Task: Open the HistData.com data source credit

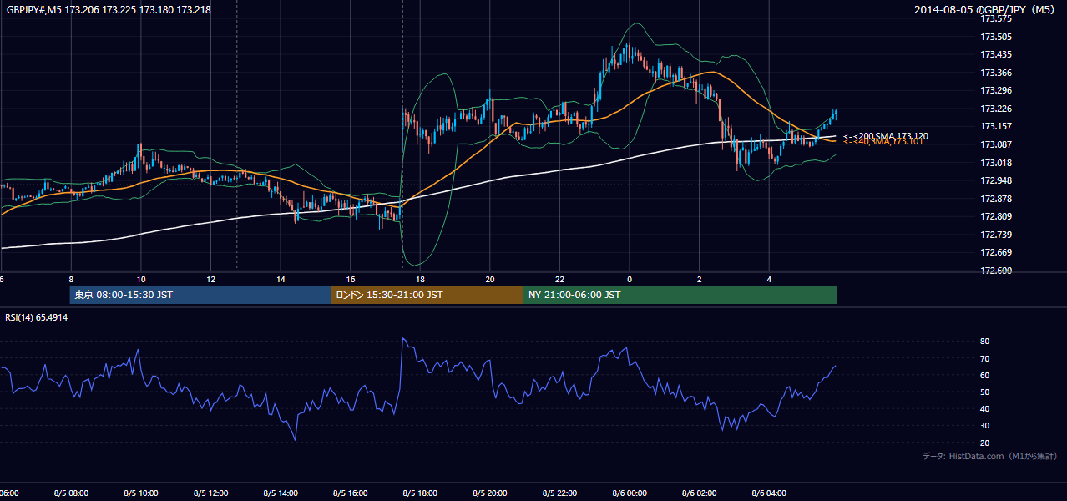Action: [x=990, y=456]
